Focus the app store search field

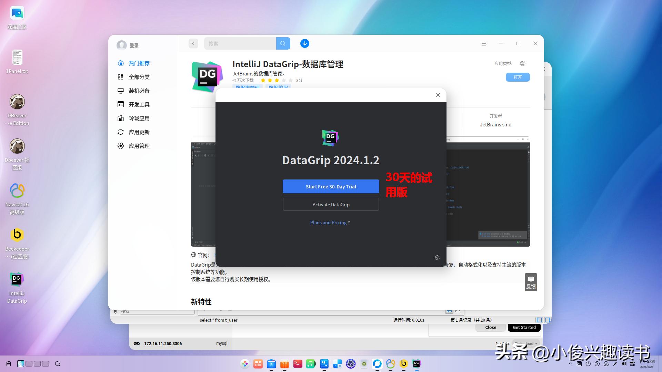(240, 43)
